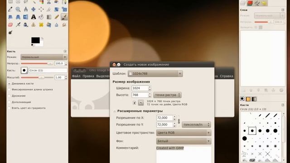Screen dimensions: 290x163
Task: Click foreground color swatch
Action: [x=35, y=40]
